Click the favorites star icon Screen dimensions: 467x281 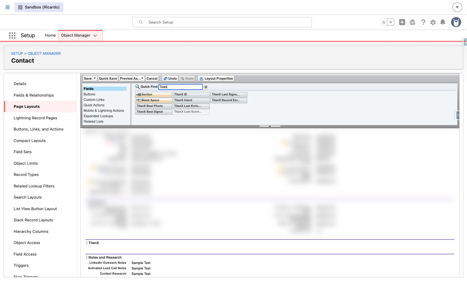(x=384, y=22)
